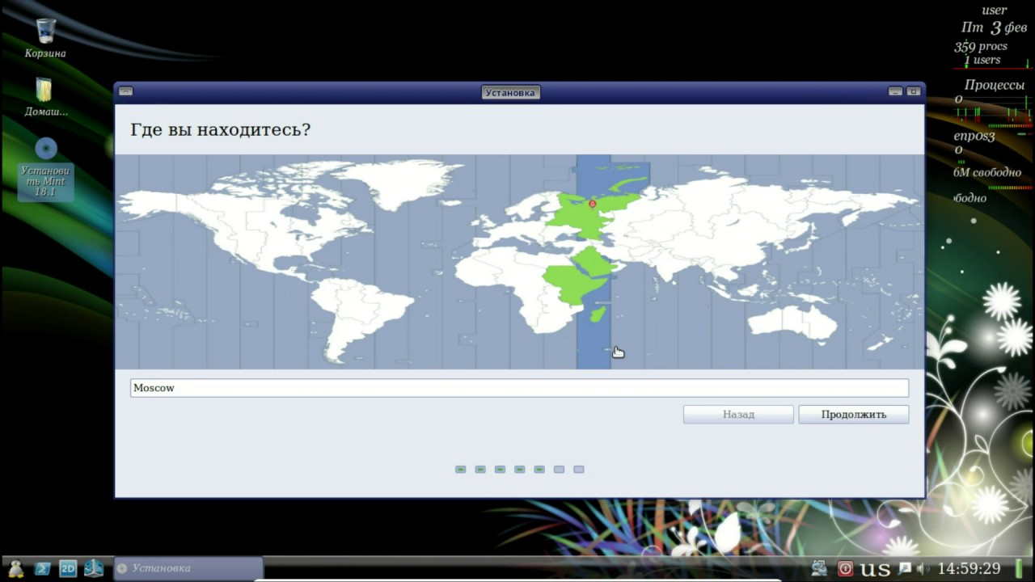Click the Установка taskbar window button
The image size is (1035, 582).
188,568
